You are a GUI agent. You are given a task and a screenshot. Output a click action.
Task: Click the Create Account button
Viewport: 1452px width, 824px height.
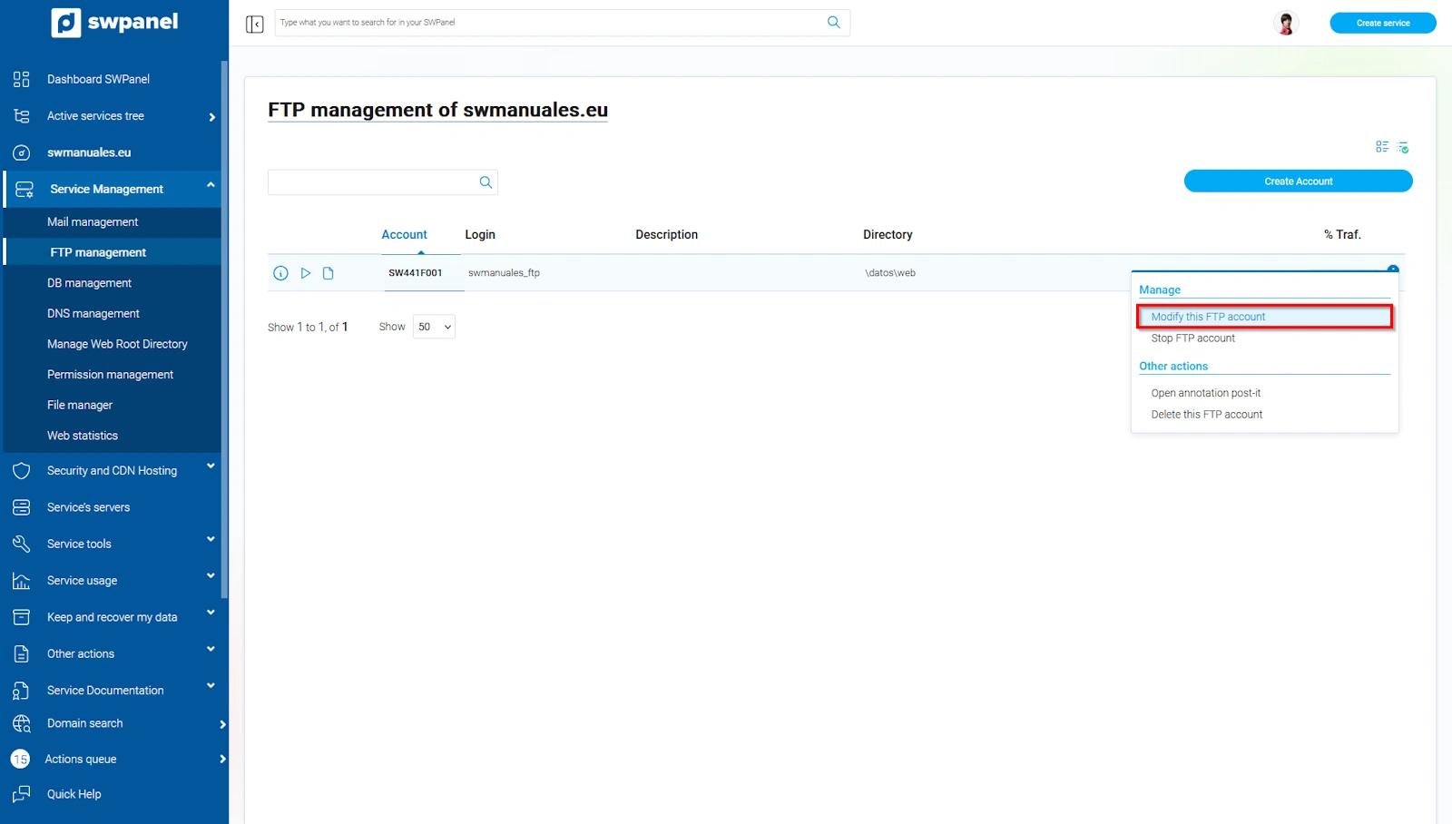tap(1298, 181)
